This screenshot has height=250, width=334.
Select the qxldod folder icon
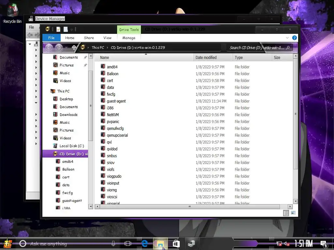pyautogui.click(x=103, y=148)
